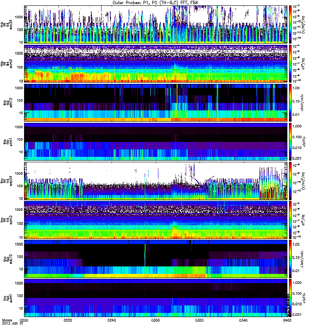This screenshot has width=311, height=332.
Task: Click the 'thb fbk edc12' y-axis label
Action: (x=8, y=103)
